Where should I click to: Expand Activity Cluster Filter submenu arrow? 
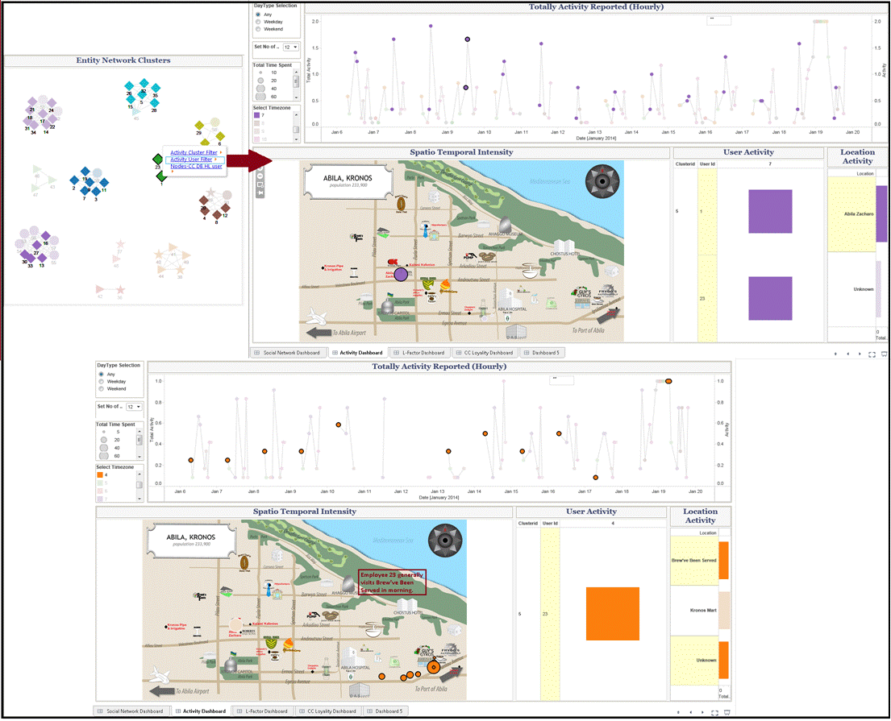click(x=220, y=151)
